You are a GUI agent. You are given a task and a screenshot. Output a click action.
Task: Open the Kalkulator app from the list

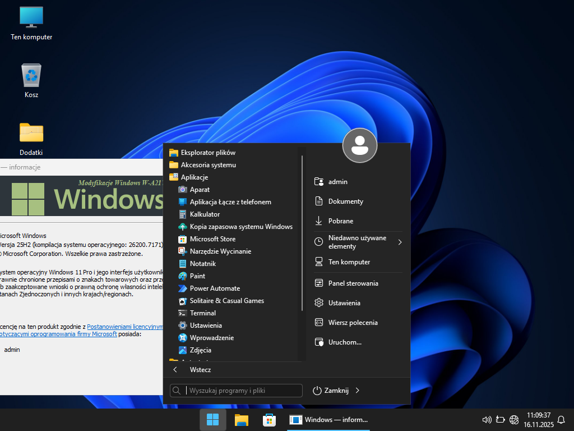[x=205, y=214]
